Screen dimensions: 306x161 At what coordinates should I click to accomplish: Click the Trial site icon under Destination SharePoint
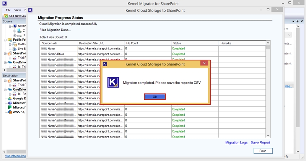point(15,85)
